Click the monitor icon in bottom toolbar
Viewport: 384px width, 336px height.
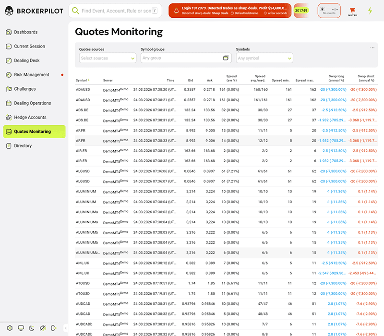pos(21,328)
